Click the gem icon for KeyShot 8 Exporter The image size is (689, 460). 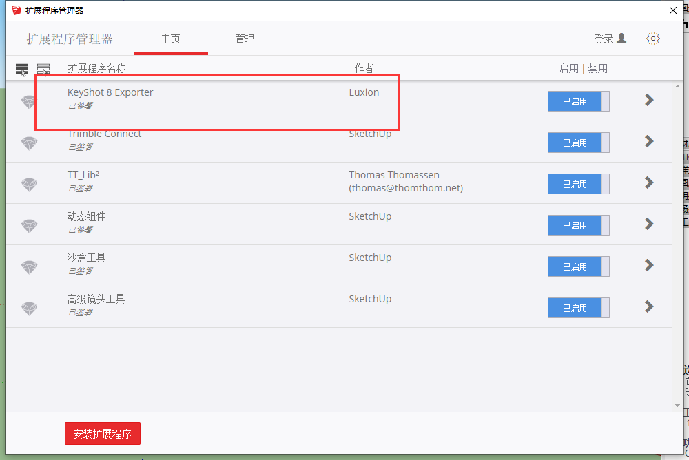30,102
